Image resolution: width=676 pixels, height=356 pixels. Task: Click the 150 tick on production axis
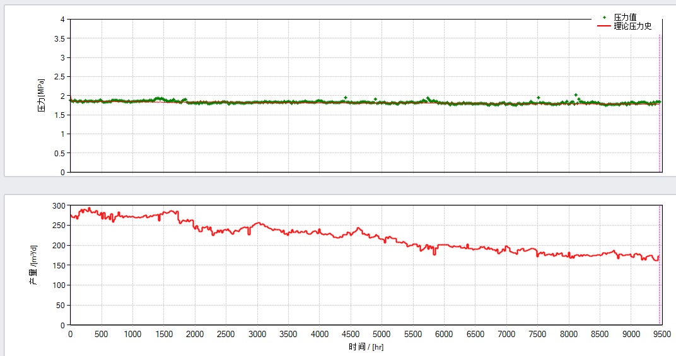coord(59,265)
